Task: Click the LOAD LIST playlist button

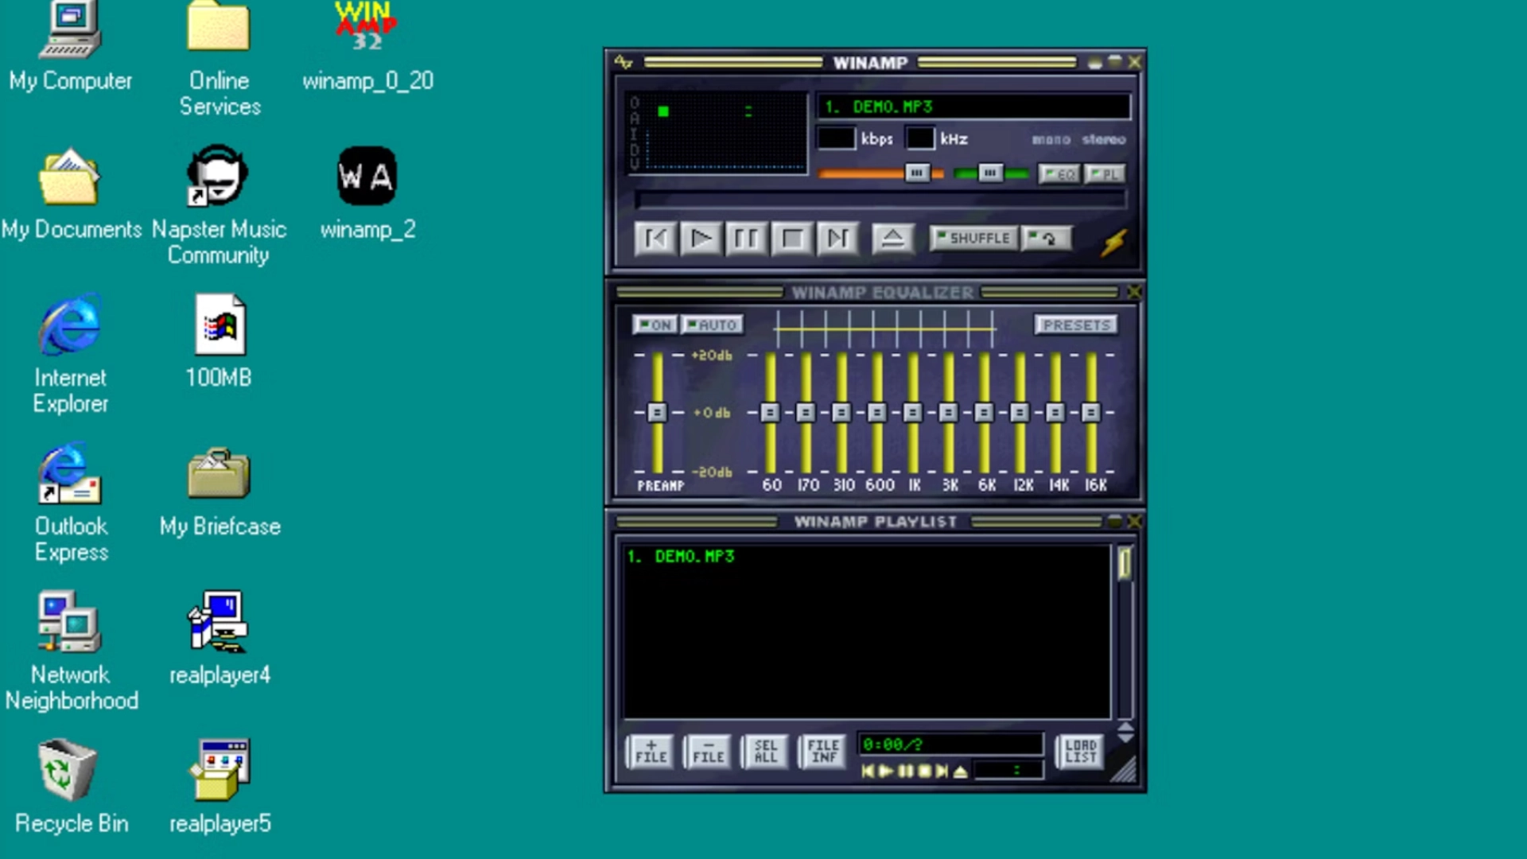Action: tap(1080, 751)
